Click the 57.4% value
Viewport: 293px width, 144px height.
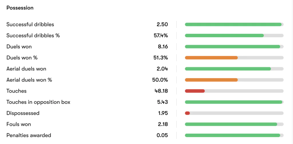(161, 36)
